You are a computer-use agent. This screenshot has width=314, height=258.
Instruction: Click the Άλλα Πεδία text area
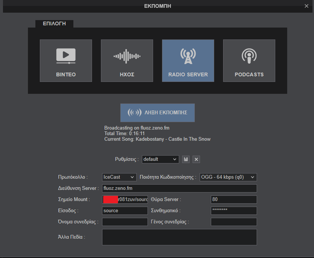coord(179,237)
